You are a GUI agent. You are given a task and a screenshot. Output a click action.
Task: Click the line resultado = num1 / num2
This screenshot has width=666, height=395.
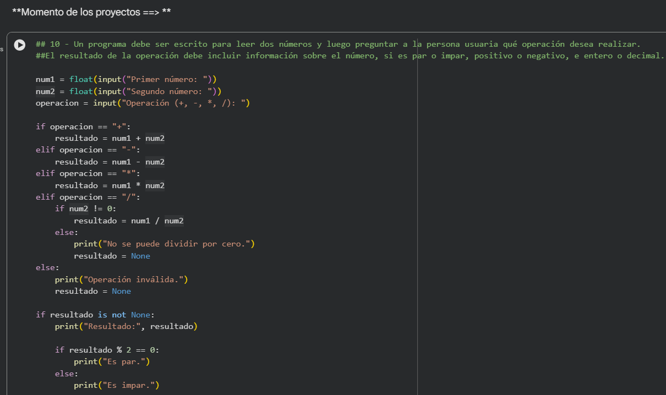coord(129,221)
